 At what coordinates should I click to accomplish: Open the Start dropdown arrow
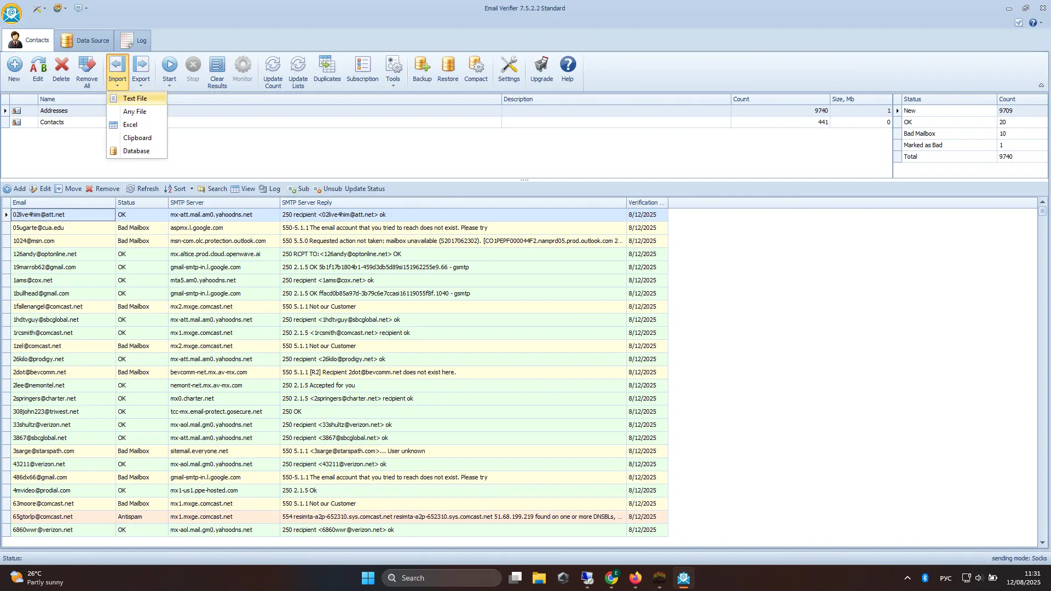pos(170,86)
